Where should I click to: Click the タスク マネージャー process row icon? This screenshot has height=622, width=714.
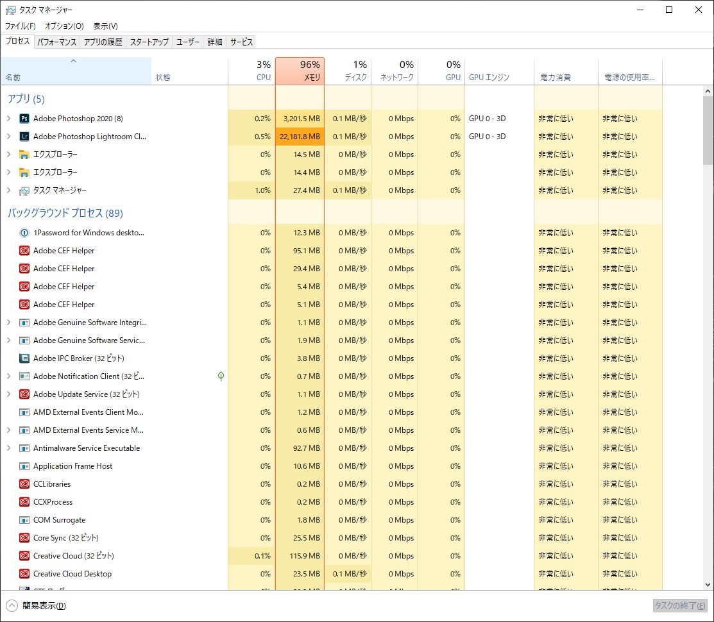point(24,190)
